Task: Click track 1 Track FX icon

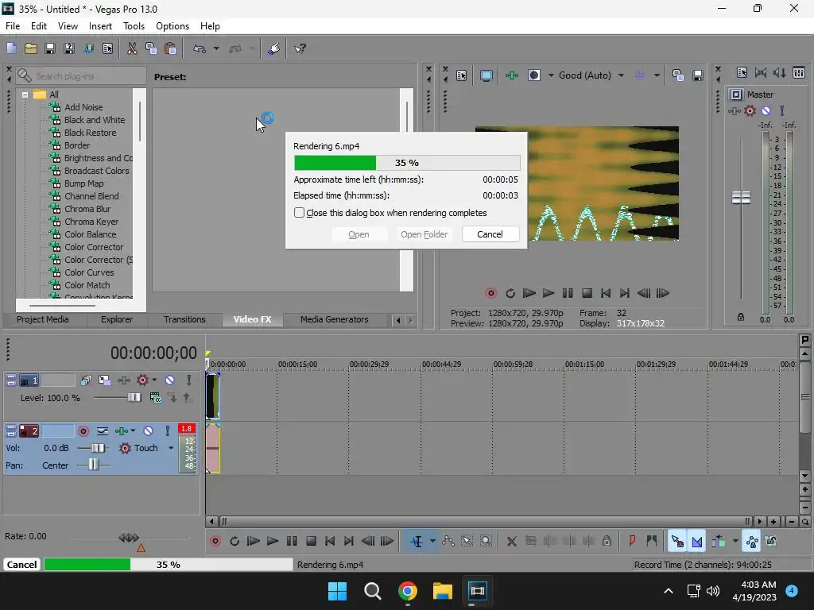Action: (x=123, y=380)
